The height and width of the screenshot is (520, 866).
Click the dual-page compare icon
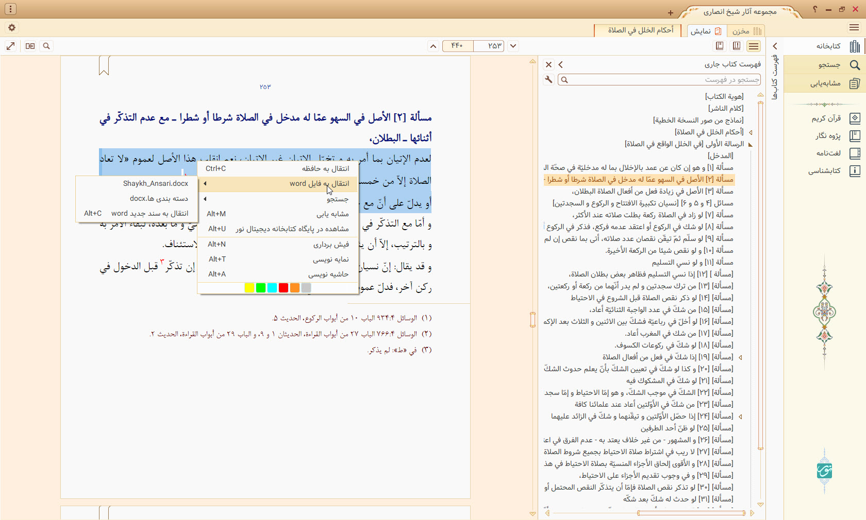point(30,46)
